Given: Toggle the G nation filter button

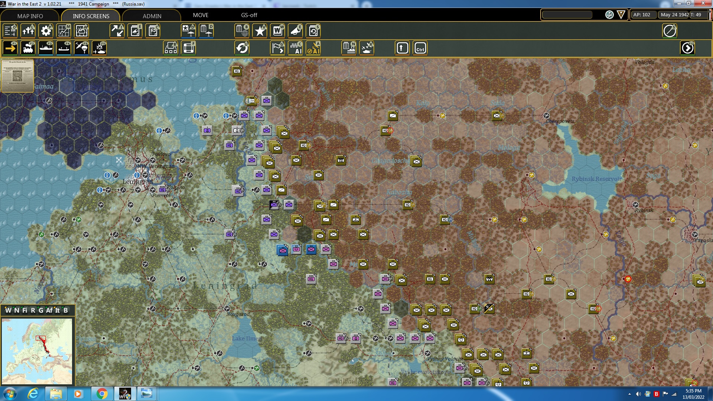Looking at the screenshot, I should click(x=41, y=310).
